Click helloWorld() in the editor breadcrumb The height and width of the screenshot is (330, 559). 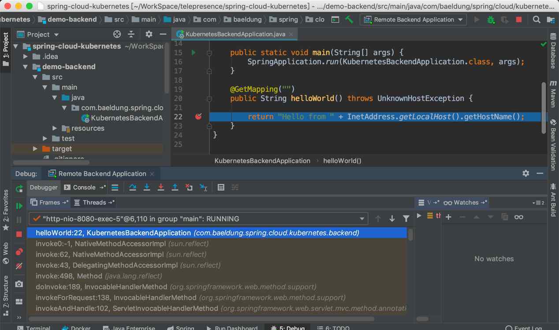[x=342, y=161]
